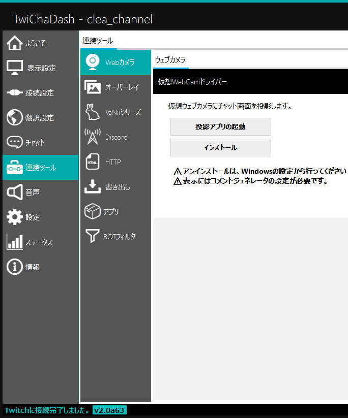
Task: Click the plug icon for 接続設定
Action: pos(14,92)
